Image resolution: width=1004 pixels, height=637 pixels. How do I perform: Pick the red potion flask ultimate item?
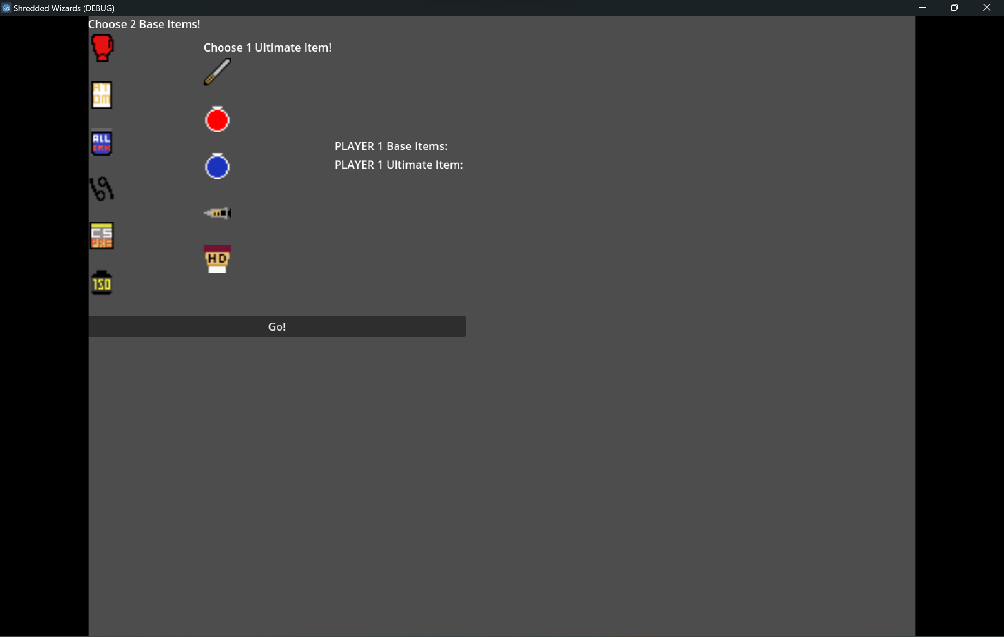coord(217,119)
